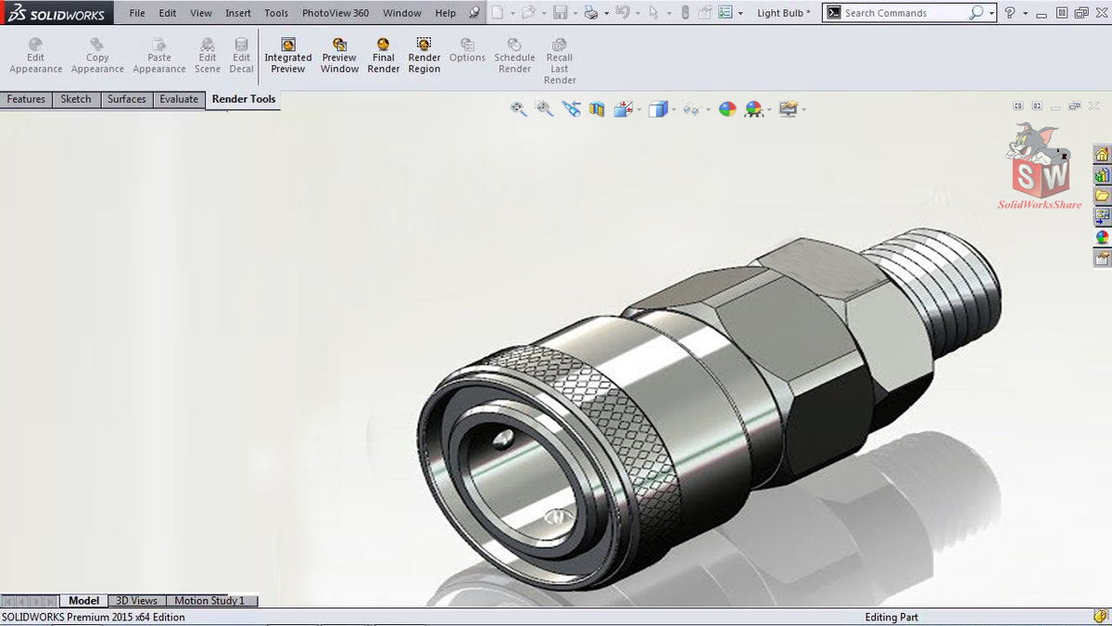
Task: Open Appearances tab in the task pane
Action: (x=1102, y=236)
